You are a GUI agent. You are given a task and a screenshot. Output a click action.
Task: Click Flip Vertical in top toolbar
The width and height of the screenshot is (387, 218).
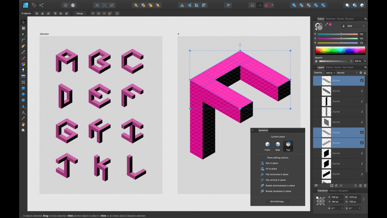189,5
